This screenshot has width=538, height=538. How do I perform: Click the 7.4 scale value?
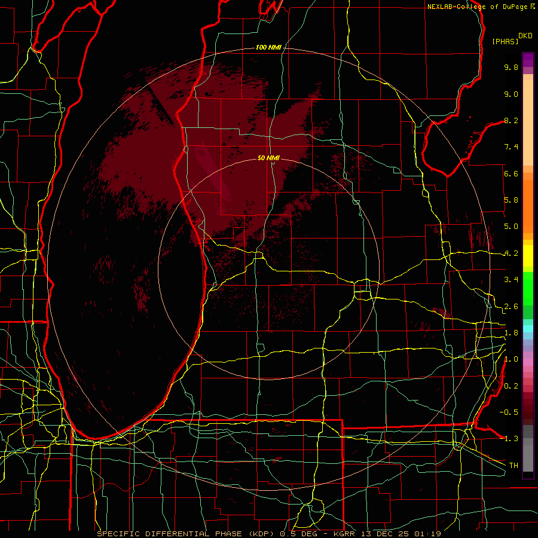point(511,147)
